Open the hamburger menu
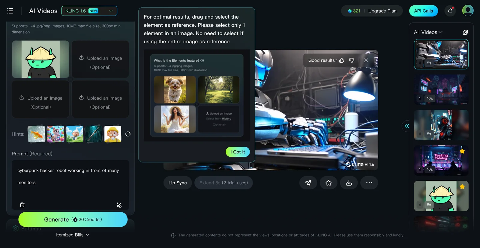 10,11
